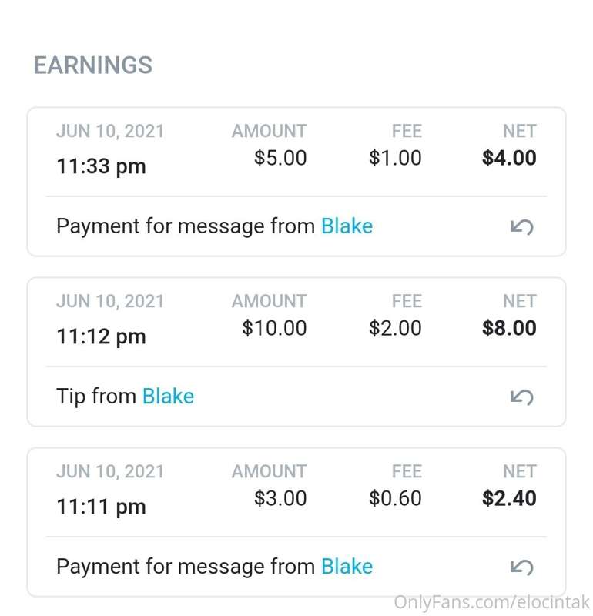
Task: Click the 11:33 pm timestamp
Action: [101, 166]
